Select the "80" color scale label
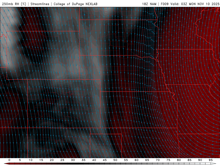220x165 pixels. pyautogui.click(x=179, y=160)
